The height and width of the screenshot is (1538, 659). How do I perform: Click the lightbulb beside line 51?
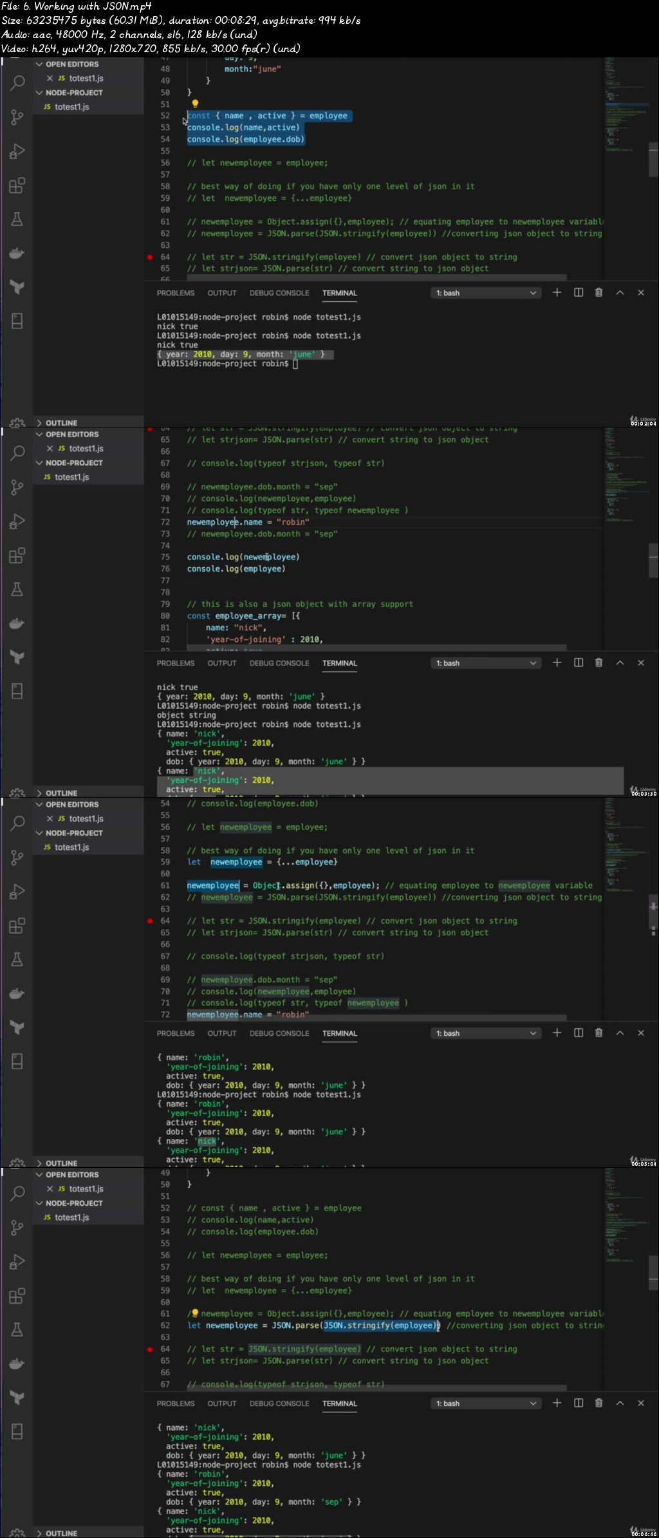point(195,104)
